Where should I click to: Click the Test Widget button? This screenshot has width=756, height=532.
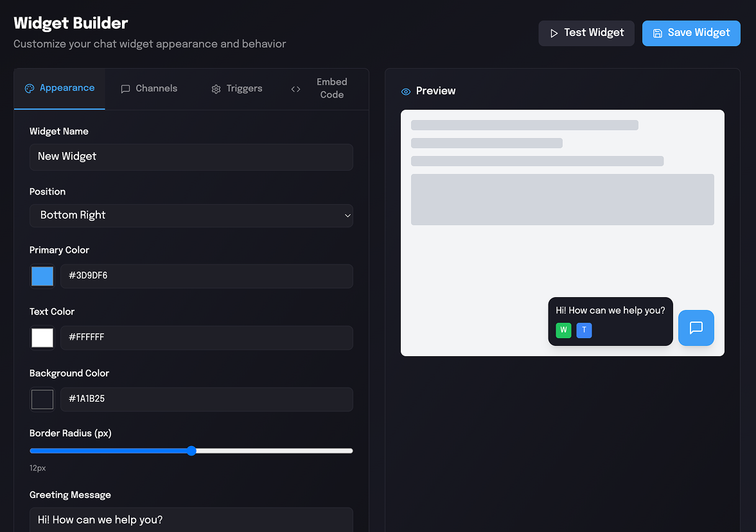[586, 33]
